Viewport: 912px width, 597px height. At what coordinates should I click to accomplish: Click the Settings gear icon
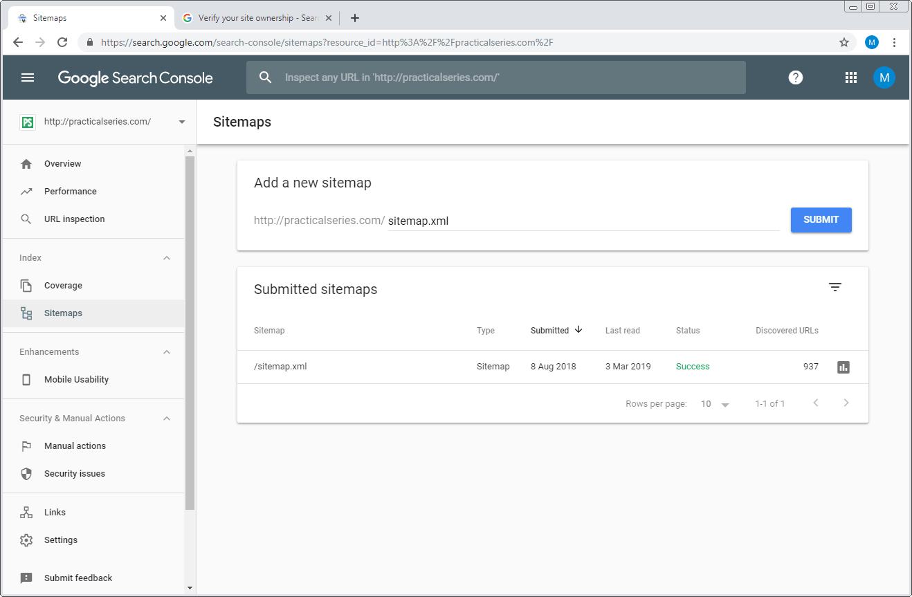coord(26,540)
